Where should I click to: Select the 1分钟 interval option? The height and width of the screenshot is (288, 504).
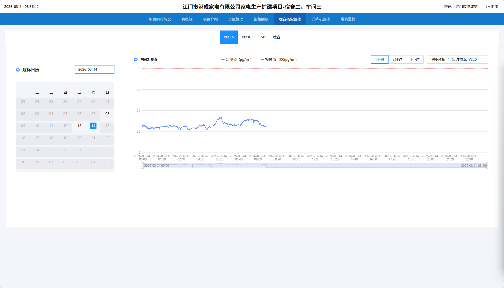[x=380, y=59]
